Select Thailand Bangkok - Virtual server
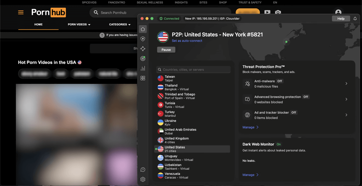The height and width of the screenshot is (186, 362). click(x=192, y=87)
